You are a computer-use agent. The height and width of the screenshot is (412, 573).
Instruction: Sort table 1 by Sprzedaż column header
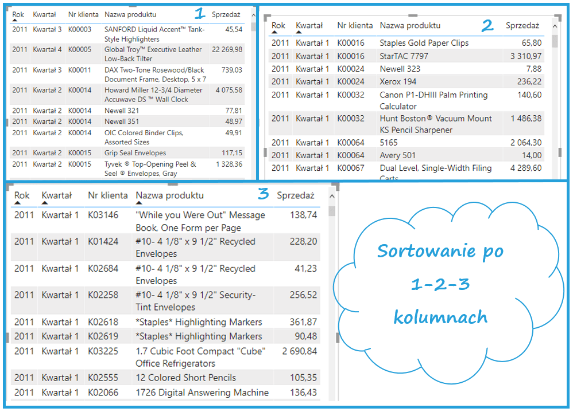tap(226, 14)
